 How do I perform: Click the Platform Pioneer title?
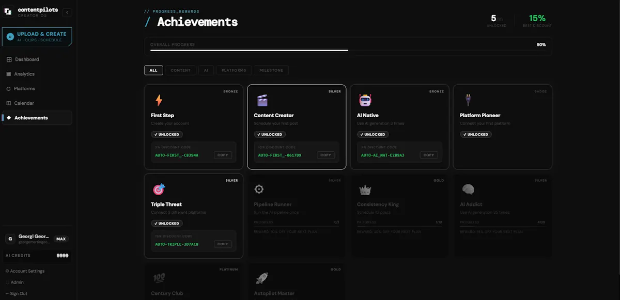pyautogui.click(x=480, y=115)
